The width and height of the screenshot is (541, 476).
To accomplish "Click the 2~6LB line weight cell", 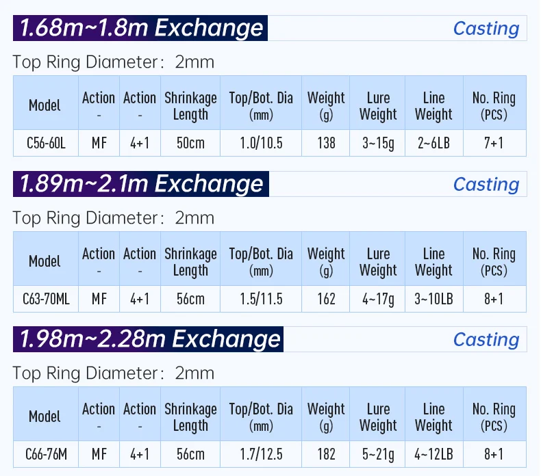I will pyautogui.click(x=433, y=143).
